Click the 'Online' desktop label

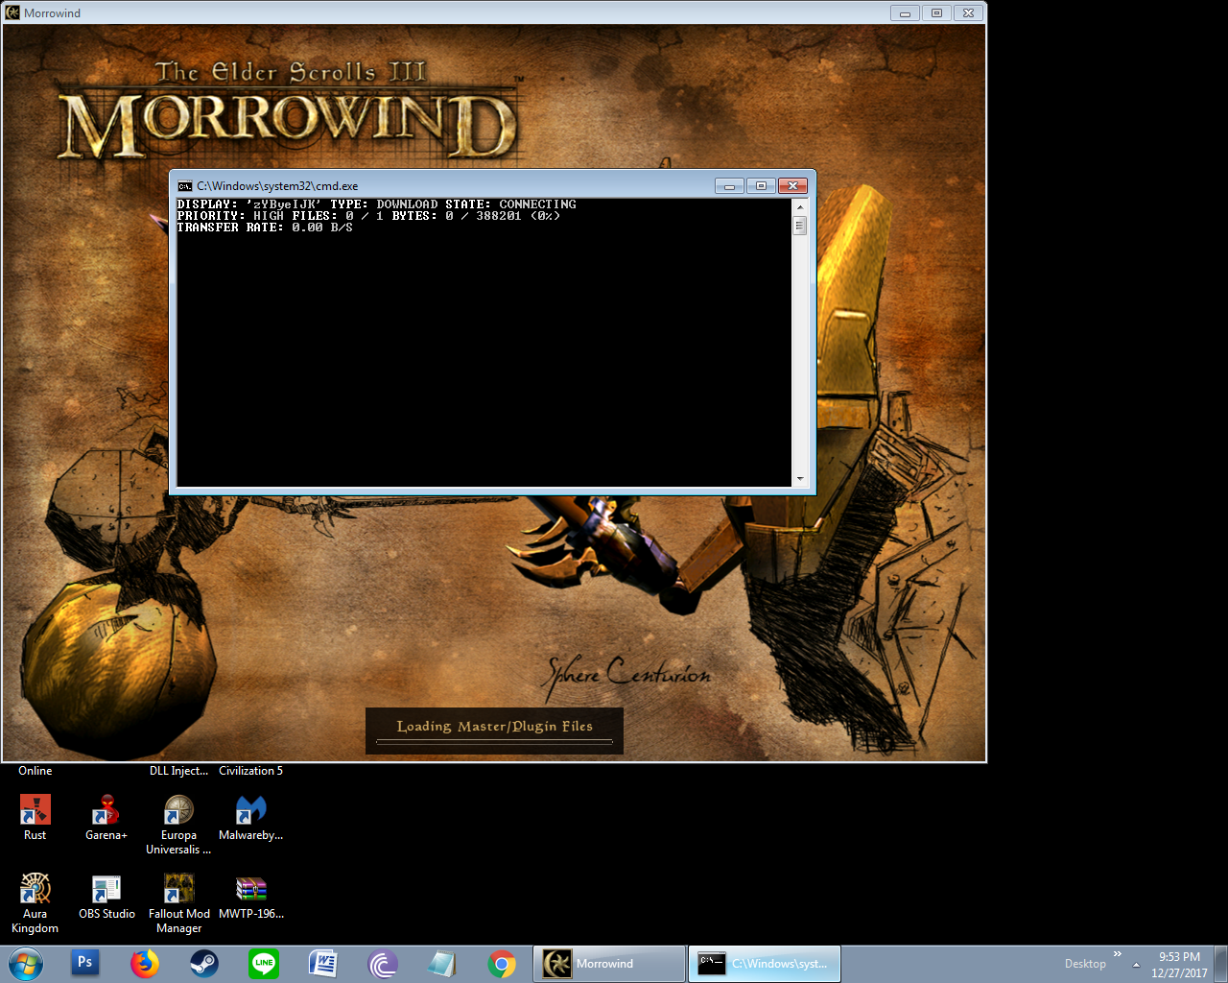pyautogui.click(x=35, y=771)
